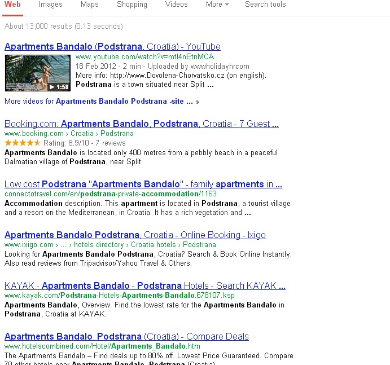Click the www.booking.com breadcrumb root
The image size is (390, 365).
tap(34, 134)
